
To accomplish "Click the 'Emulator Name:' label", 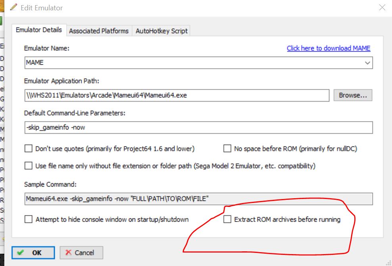I will click(x=46, y=48).
